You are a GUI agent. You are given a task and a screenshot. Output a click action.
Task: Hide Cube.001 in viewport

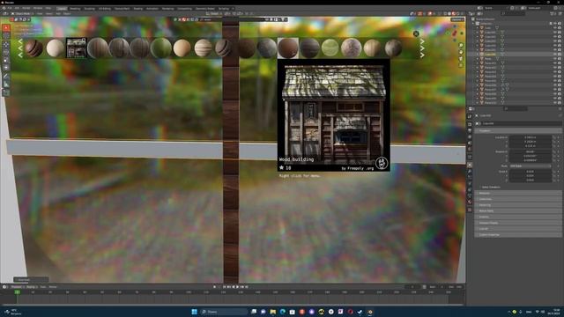click(555, 32)
